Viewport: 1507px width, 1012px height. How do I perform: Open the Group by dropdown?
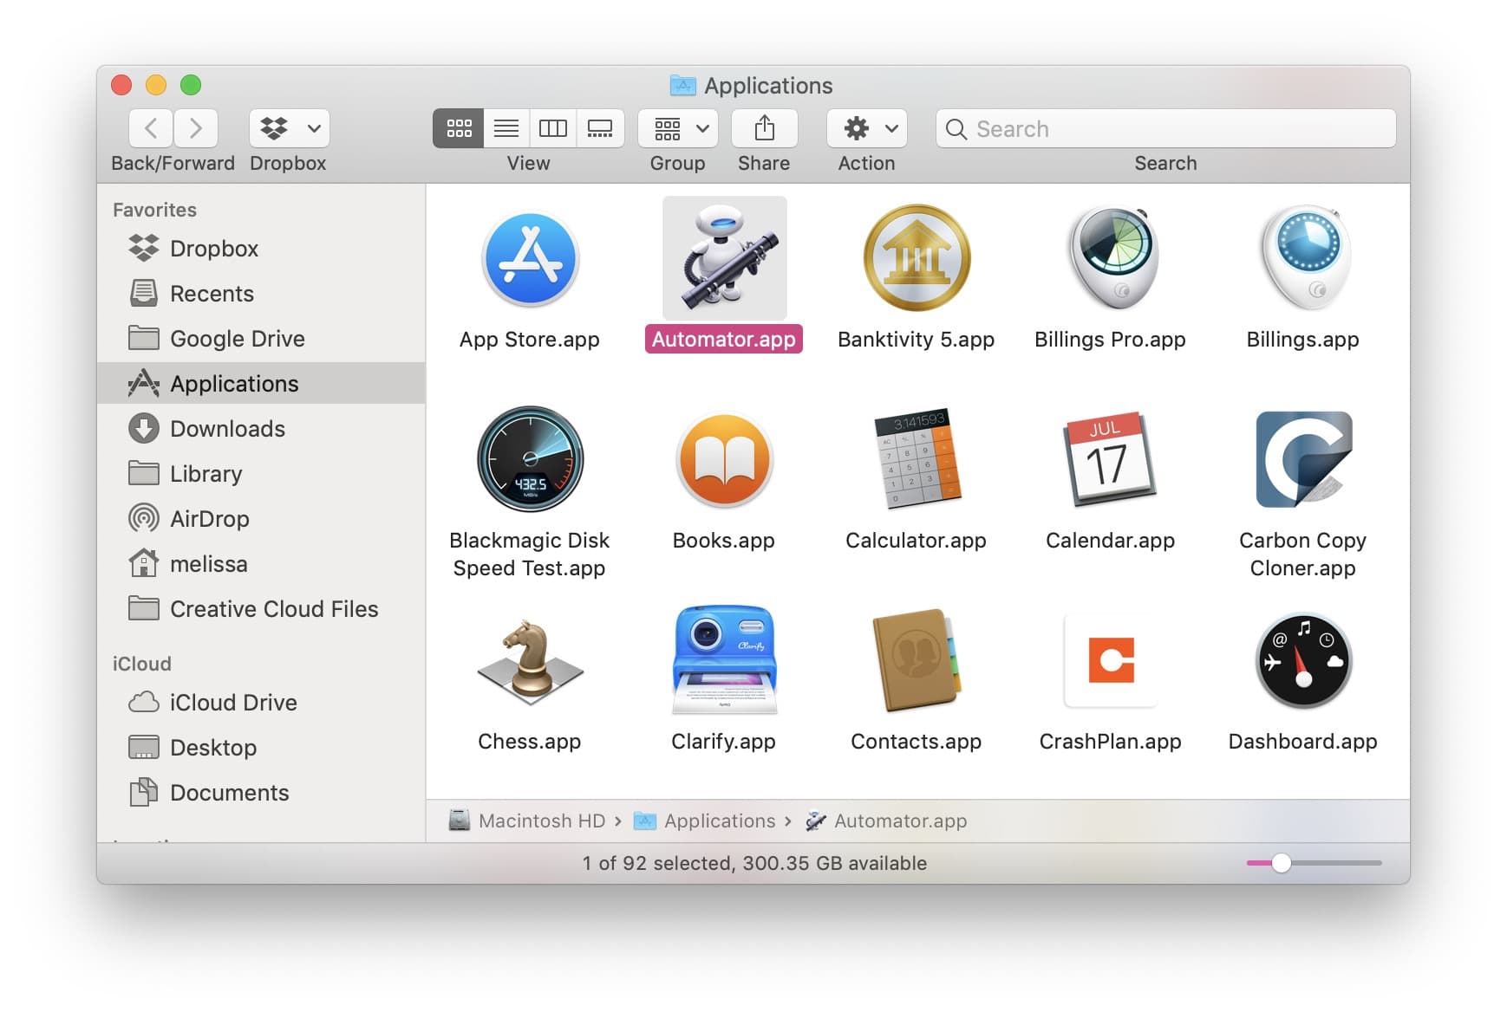[x=678, y=128]
